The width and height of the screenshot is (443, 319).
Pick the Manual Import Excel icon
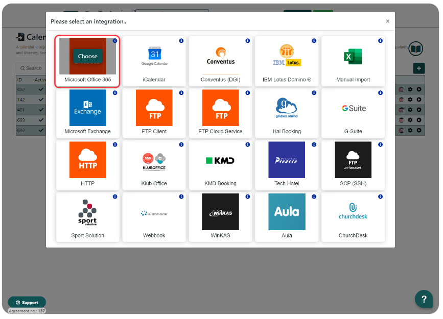pyautogui.click(x=353, y=56)
